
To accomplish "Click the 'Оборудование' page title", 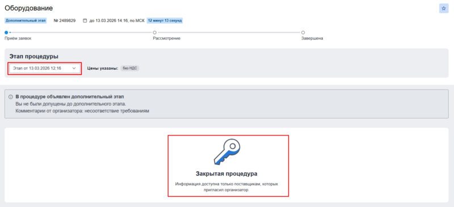I will (x=29, y=8).
